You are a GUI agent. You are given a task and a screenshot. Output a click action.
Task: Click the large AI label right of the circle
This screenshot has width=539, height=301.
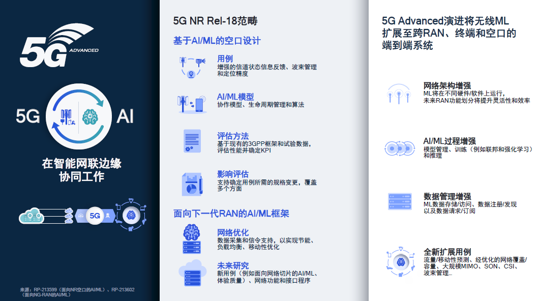point(125,116)
